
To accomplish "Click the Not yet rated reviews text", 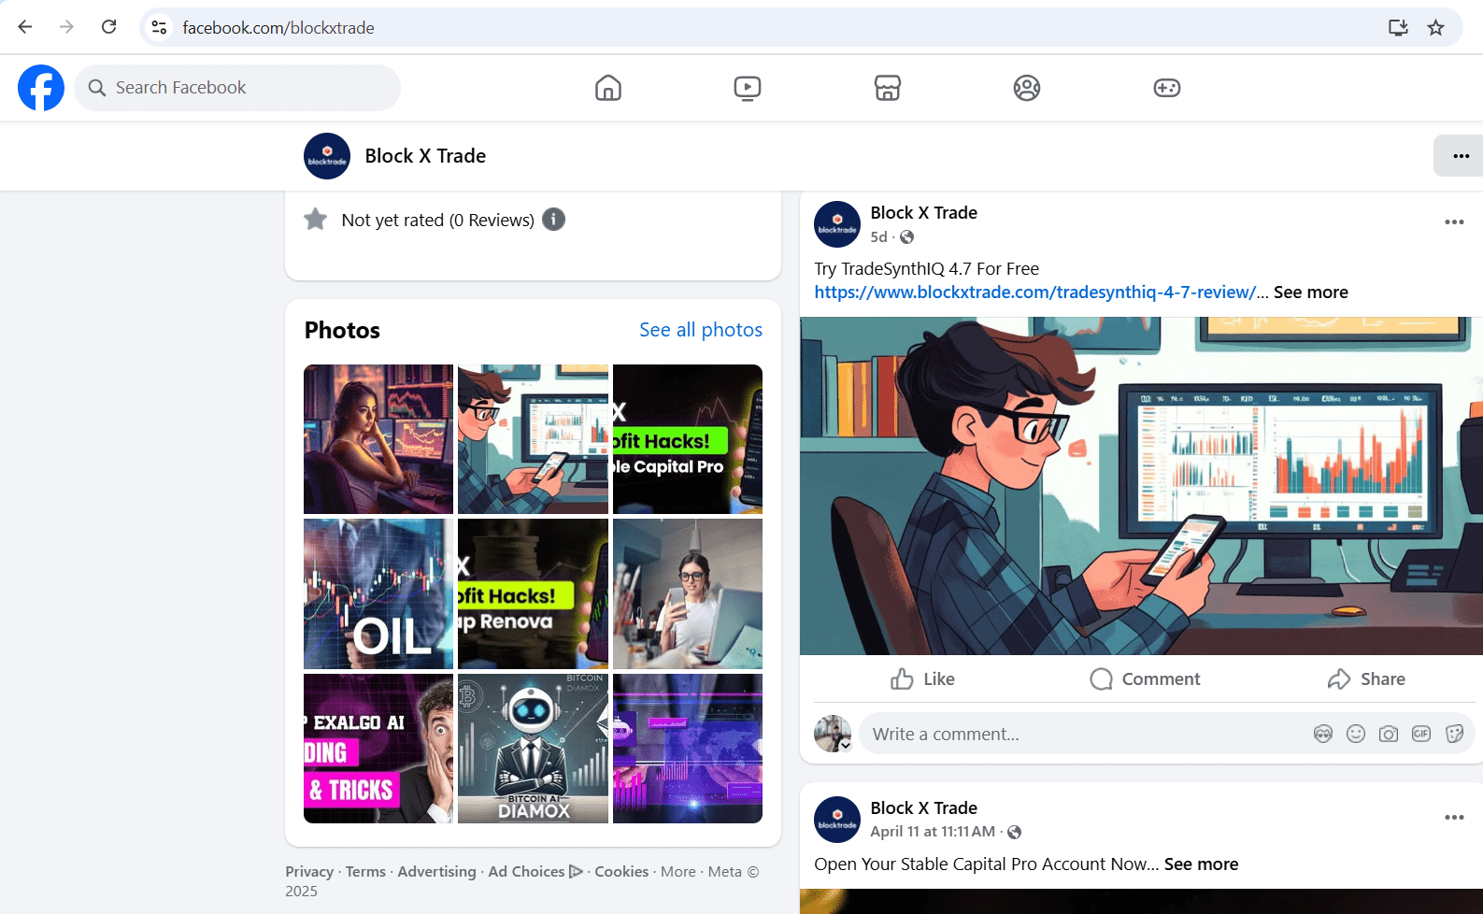I will click(x=437, y=221).
